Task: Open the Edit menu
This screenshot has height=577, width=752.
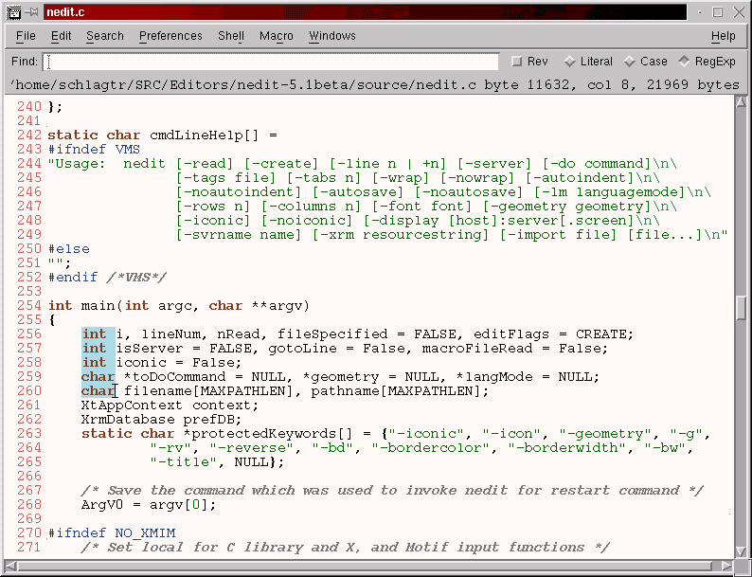Action: pyautogui.click(x=61, y=36)
